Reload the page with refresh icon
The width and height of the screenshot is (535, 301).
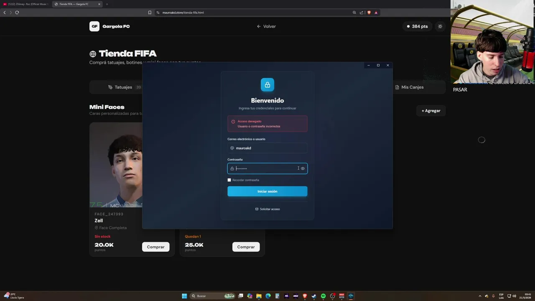[x=17, y=13]
